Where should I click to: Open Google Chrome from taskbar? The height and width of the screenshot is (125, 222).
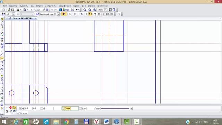pyautogui.click(x=66, y=122)
